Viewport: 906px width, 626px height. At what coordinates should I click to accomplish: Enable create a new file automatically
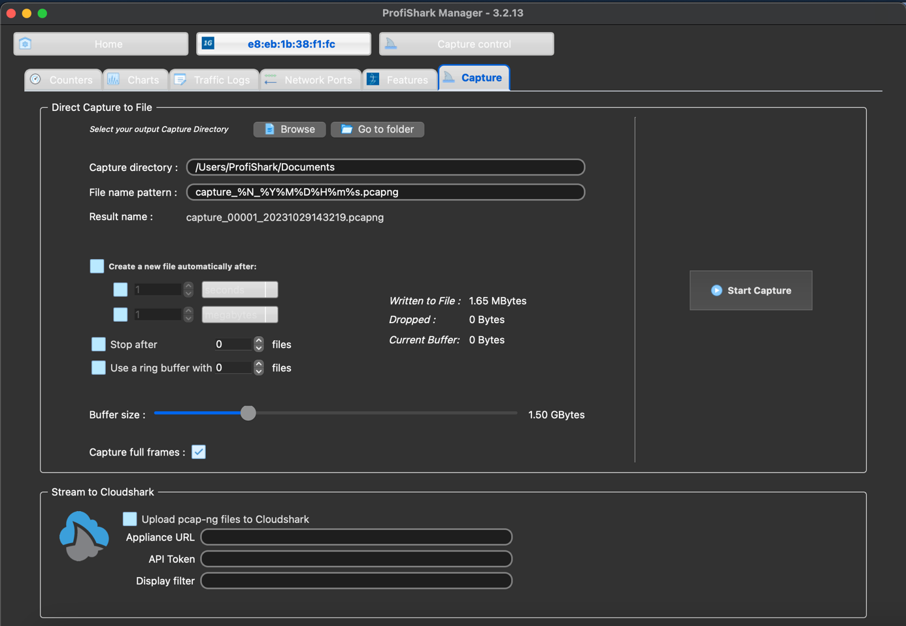click(97, 266)
